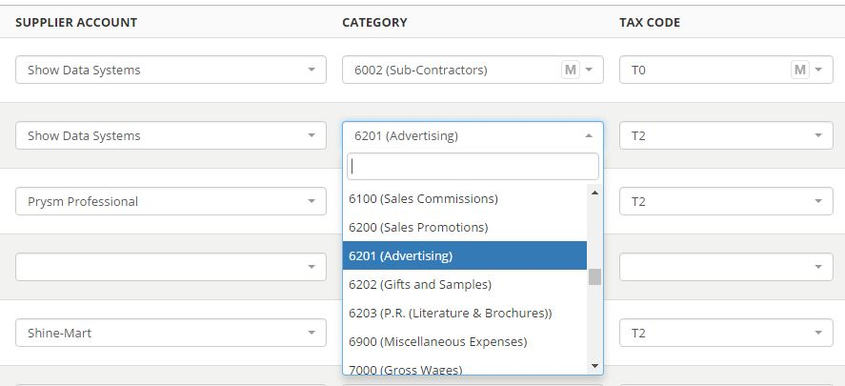Select the highlighted 6201 (Advertising) option
Viewport: 845px width, 386px height.
click(x=465, y=255)
